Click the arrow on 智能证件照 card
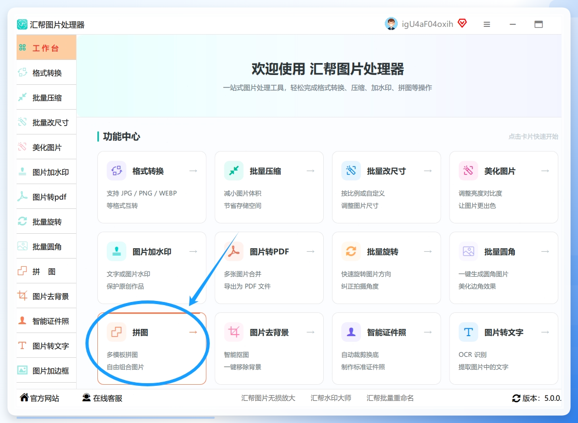 coord(428,332)
